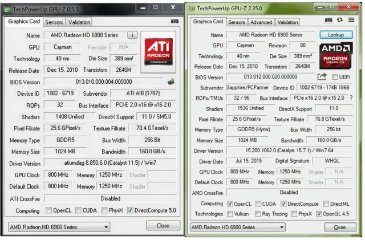Switch to Sensors tab in GPU-Z 0.5.3
Image resolution: width=365 pixels, height=240 pixels.
[54, 22]
